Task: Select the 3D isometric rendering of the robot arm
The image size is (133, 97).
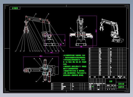Action: pos(112,30)
